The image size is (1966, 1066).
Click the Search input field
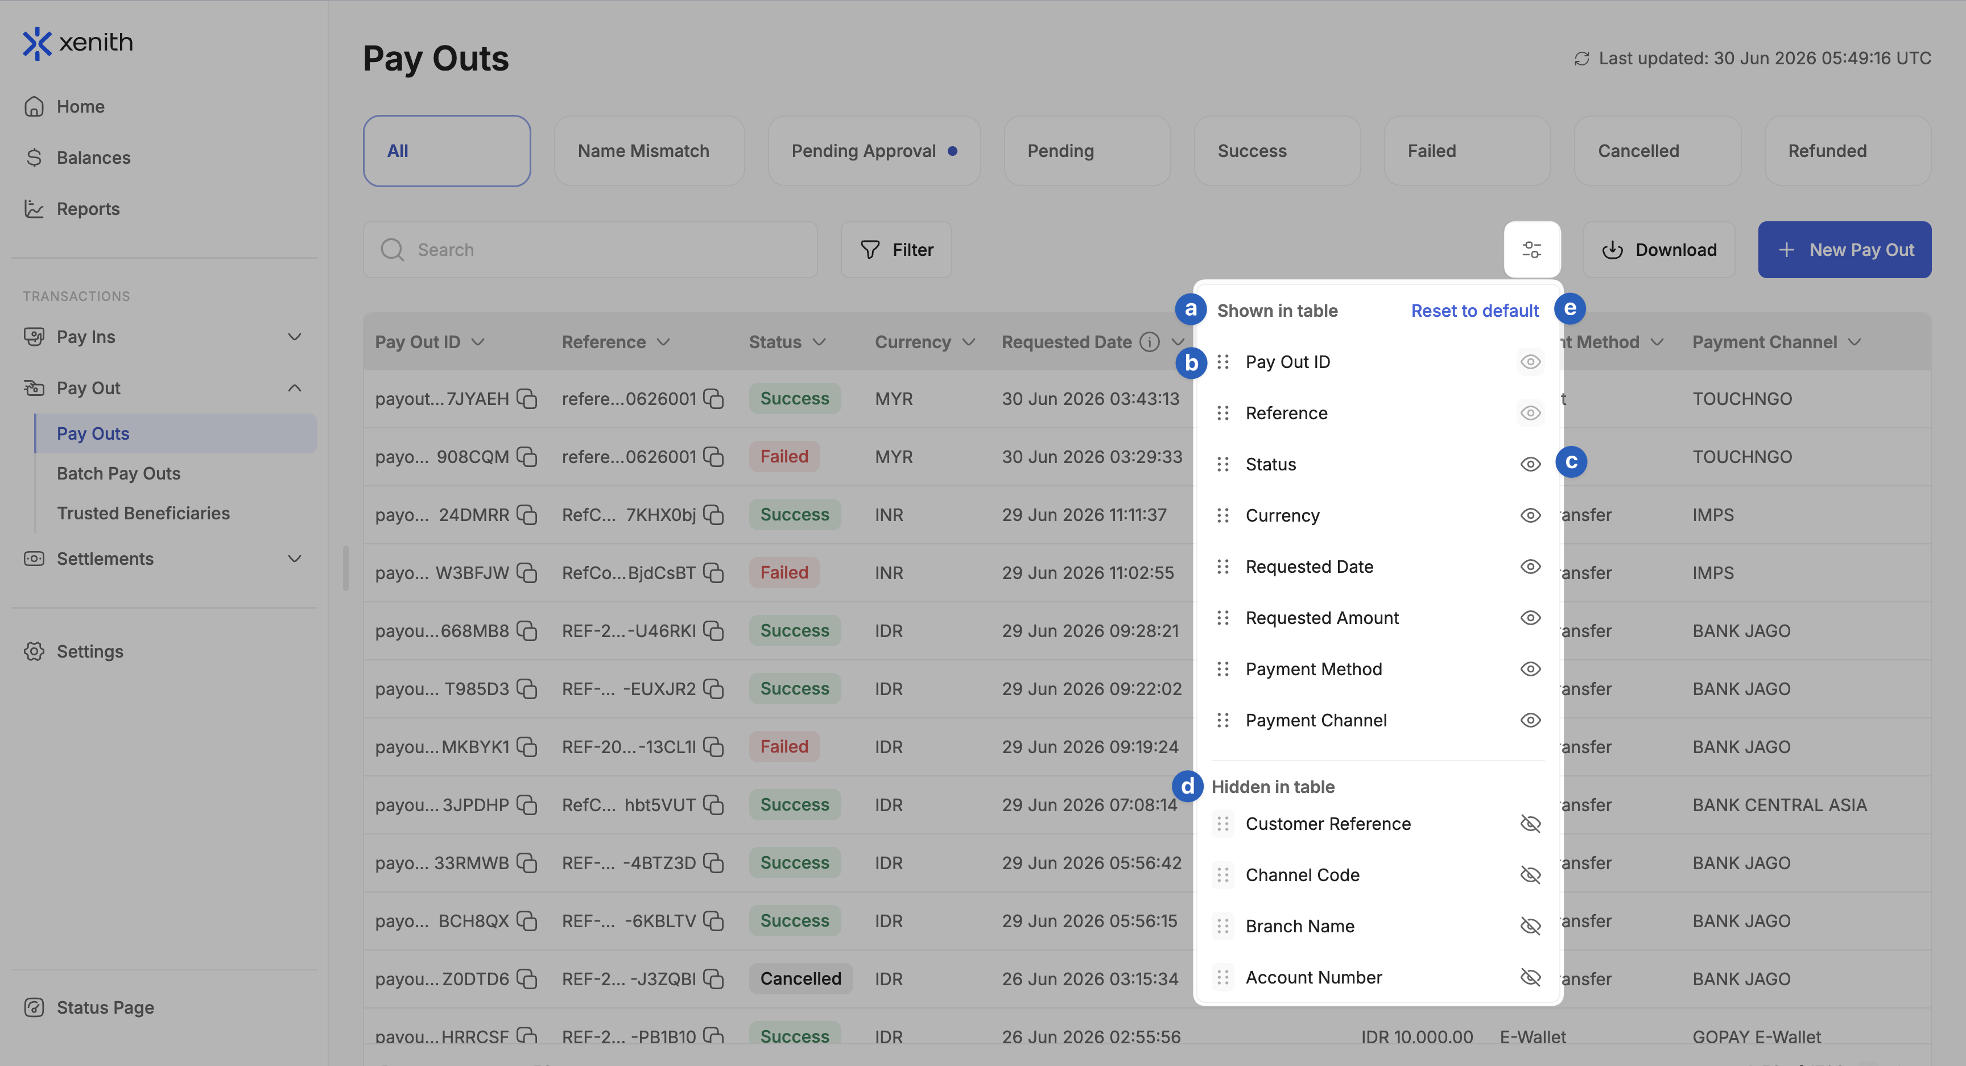point(590,250)
